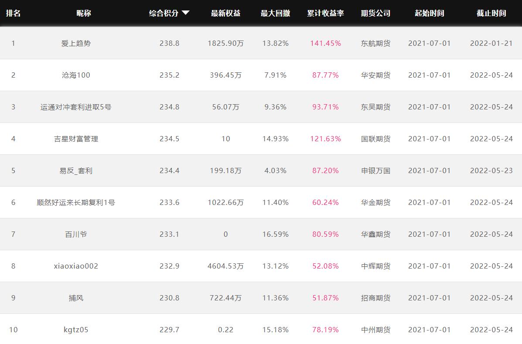Click return rate 93.71%

click(x=326, y=107)
